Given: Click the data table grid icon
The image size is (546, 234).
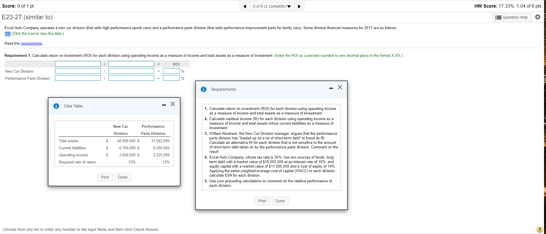Looking at the screenshot, I should tap(8, 34).
